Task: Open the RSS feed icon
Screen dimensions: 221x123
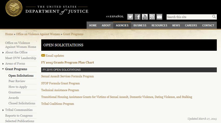Action: click(152, 17)
